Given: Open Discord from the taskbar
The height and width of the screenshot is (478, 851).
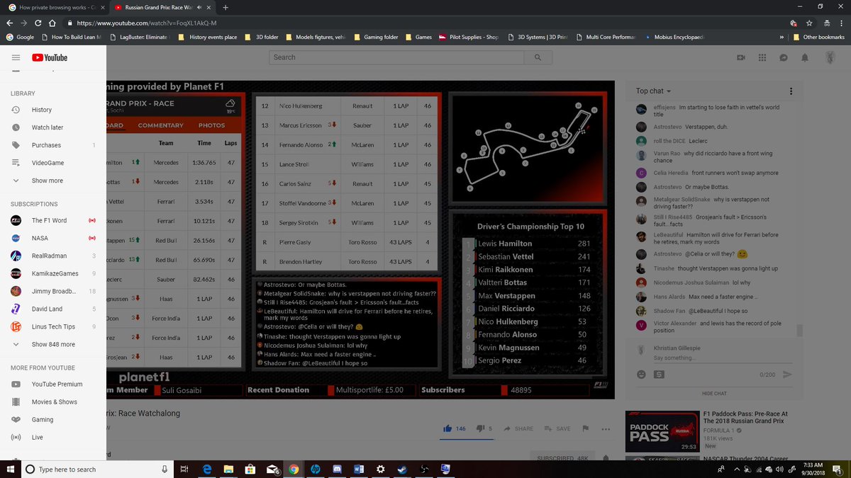Looking at the screenshot, I should pyautogui.click(x=338, y=469).
